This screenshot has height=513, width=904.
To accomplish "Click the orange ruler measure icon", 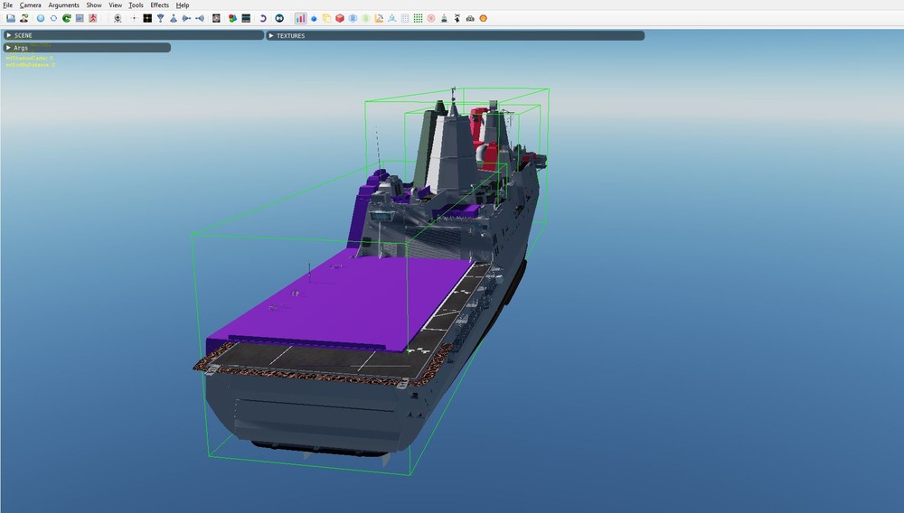I will 379,18.
